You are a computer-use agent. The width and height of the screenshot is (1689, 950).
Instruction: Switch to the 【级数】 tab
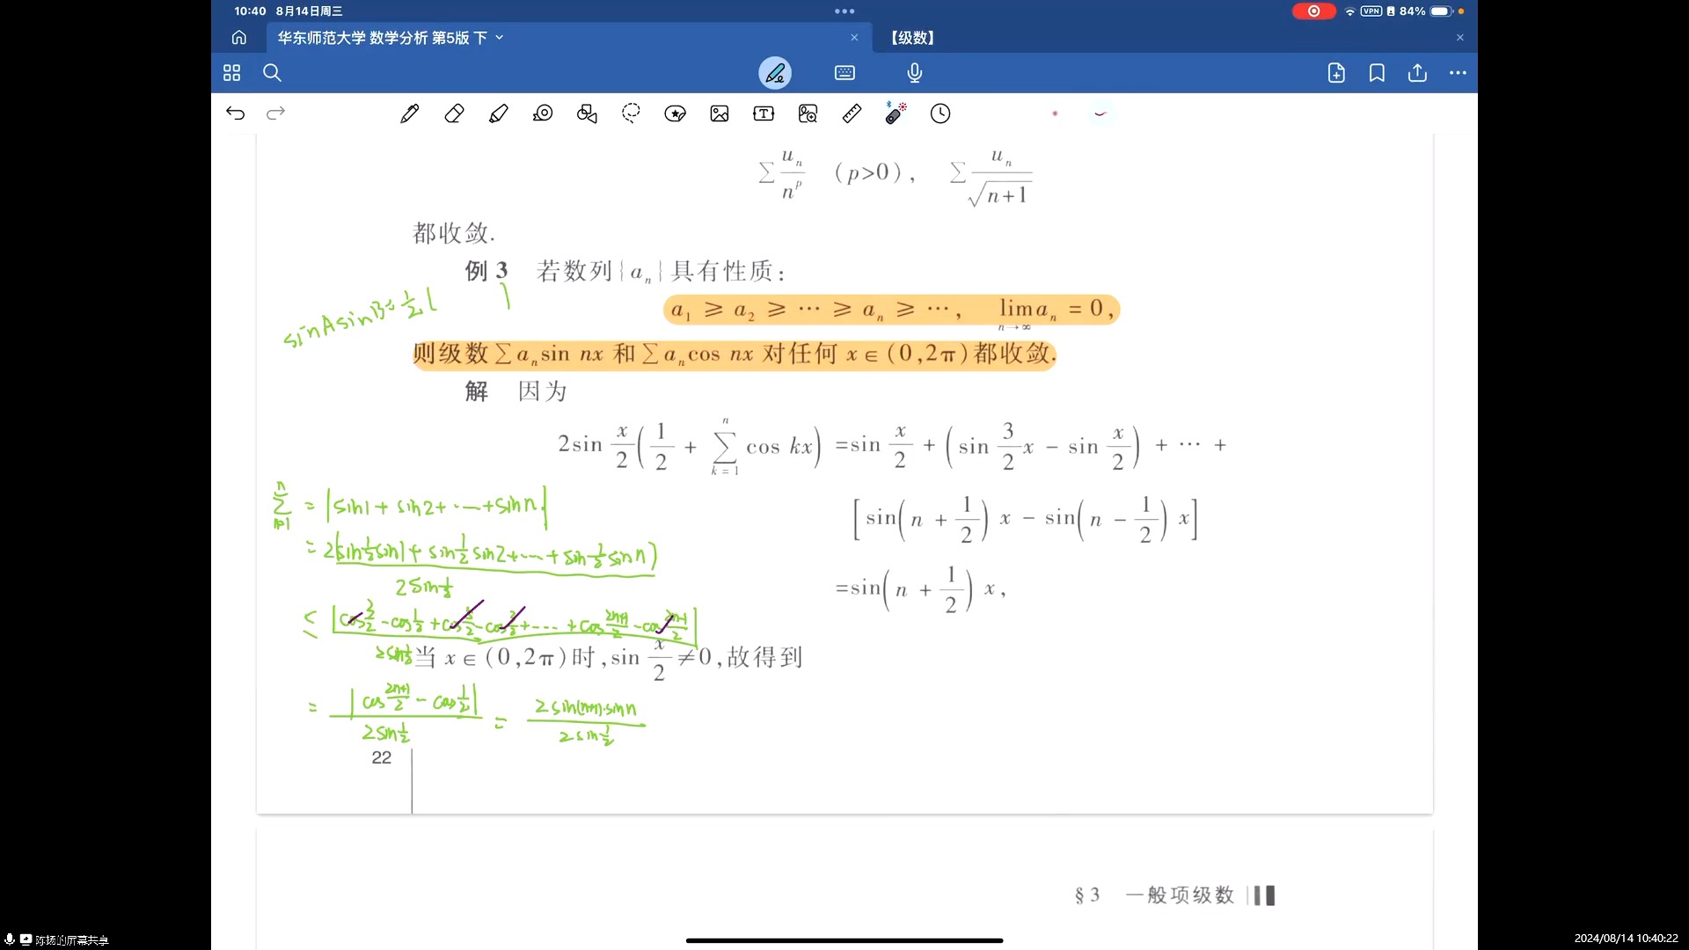[x=911, y=38]
